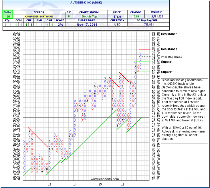Viewport: 210px width, 188px height.
Task: Click the green support line near 73.33
Action: coord(145,62)
